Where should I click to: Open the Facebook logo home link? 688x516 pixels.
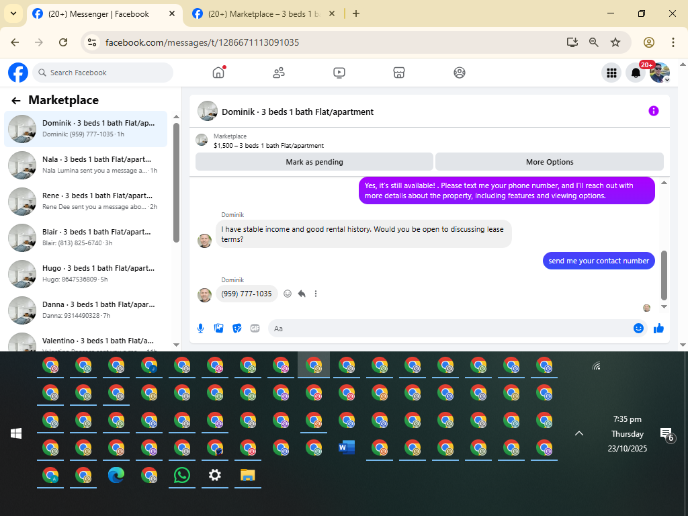tap(18, 73)
